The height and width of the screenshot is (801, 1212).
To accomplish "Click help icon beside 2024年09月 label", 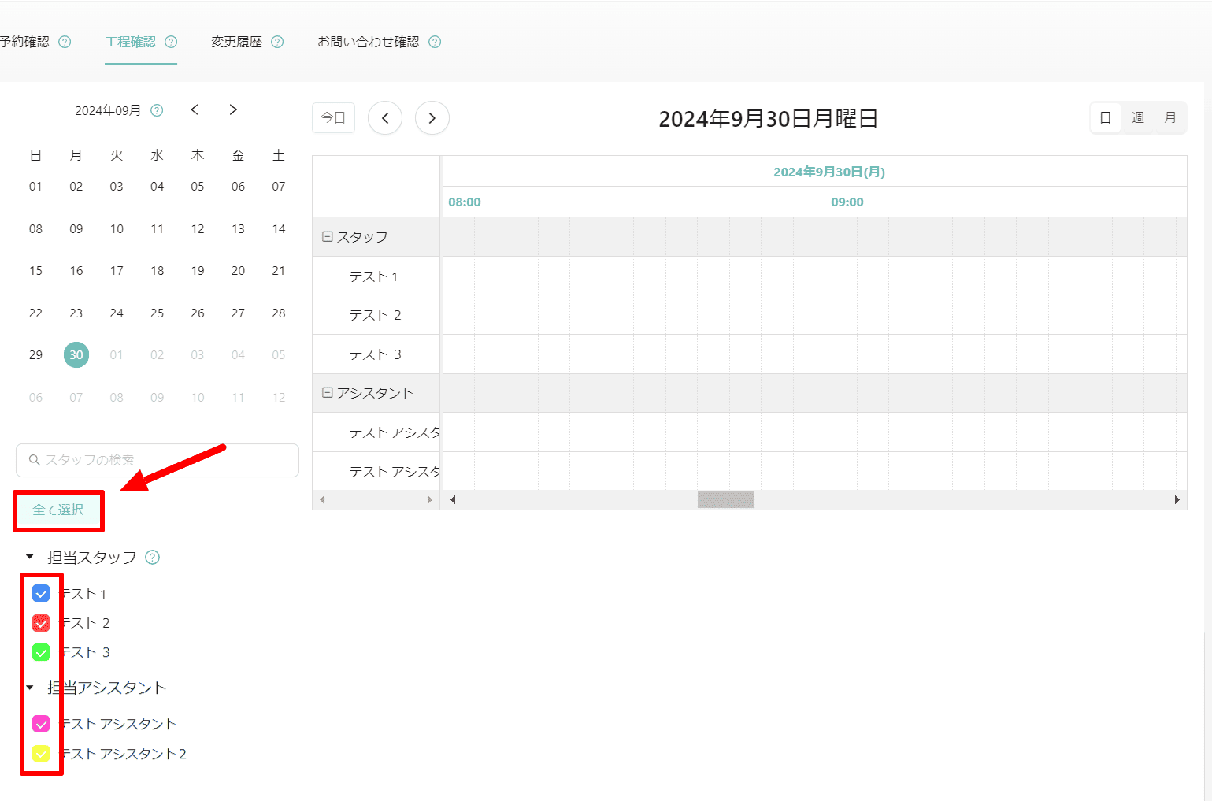I will pyautogui.click(x=157, y=110).
